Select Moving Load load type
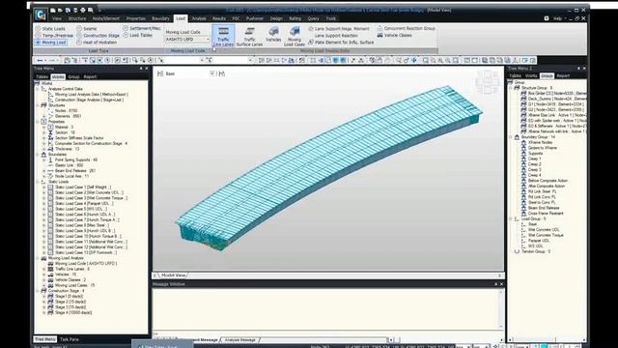The width and height of the screenshot is (618, 348). (51, 43)
